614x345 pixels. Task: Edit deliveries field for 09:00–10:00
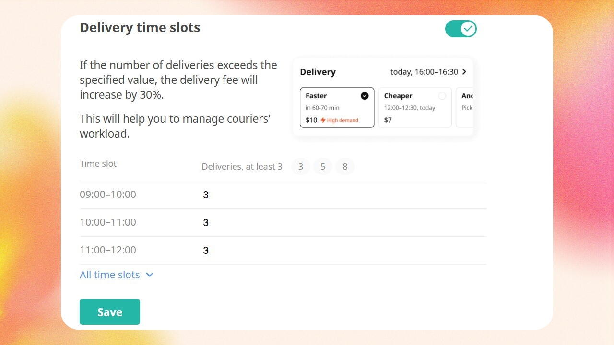[x=343, y=195]
